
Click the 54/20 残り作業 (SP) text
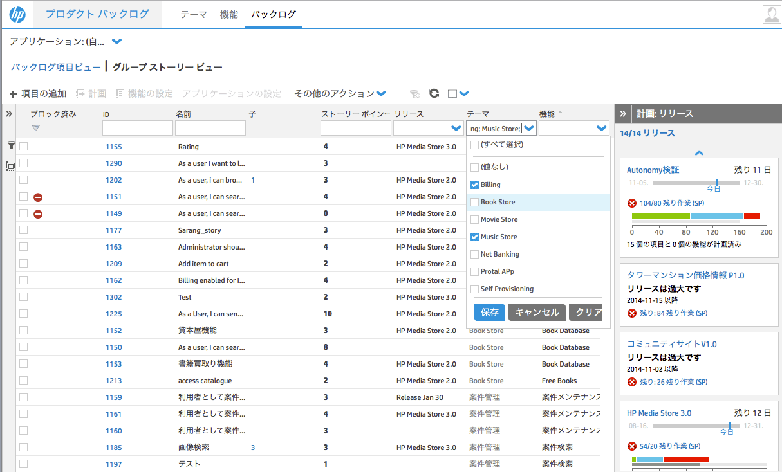[670, 446]
